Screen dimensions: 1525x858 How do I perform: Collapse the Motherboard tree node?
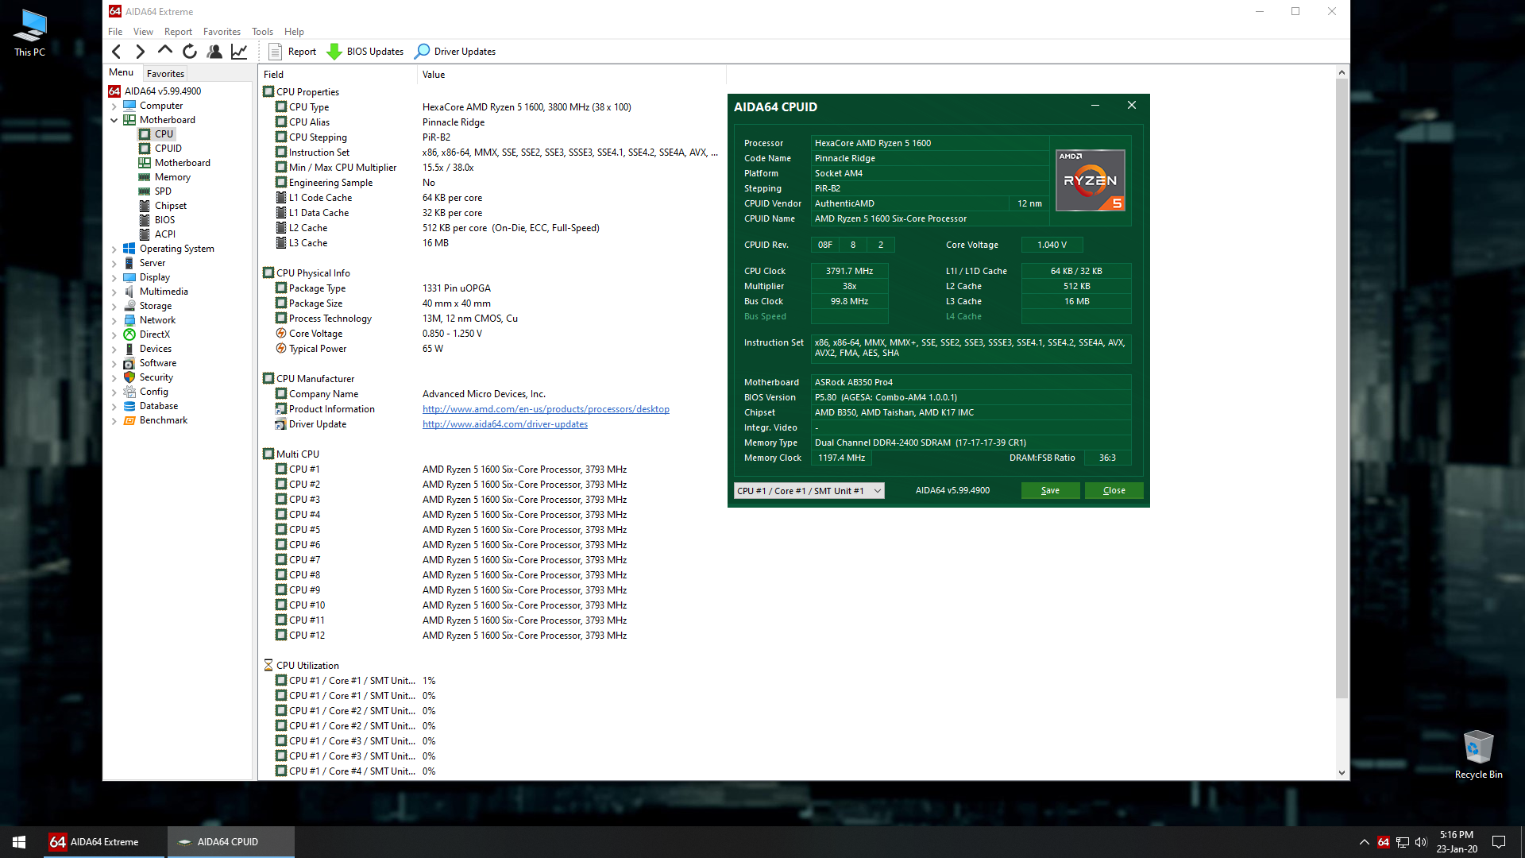[x=114, y=120]
